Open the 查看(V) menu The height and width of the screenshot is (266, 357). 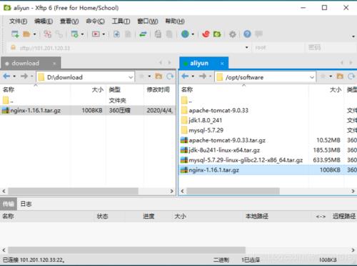pos(69,21)
